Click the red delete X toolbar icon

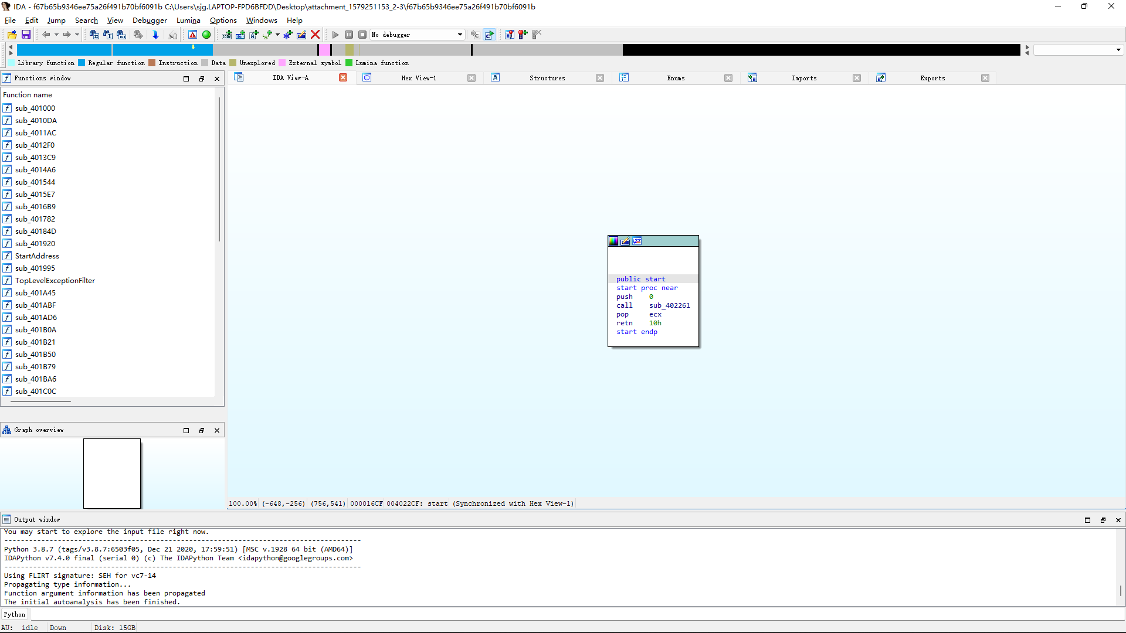[x=315, y=35]
